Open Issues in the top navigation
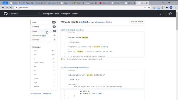 (x=57, y=14)
